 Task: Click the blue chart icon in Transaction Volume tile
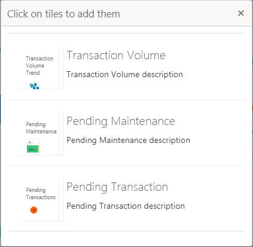pos(35,86)
